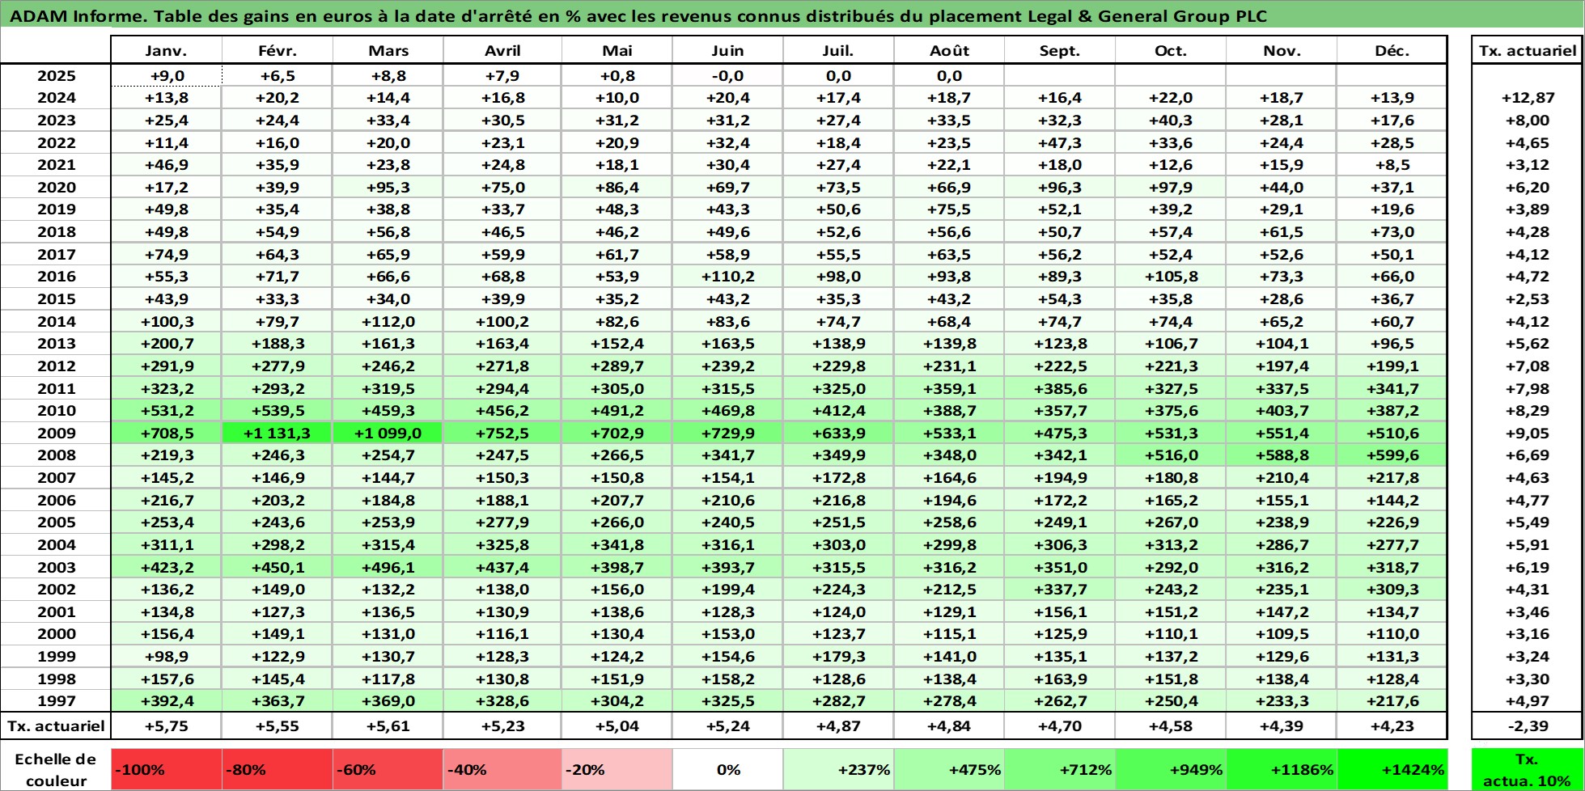
Task: Click the 2009 row label
Action: (x=56, y=433)
